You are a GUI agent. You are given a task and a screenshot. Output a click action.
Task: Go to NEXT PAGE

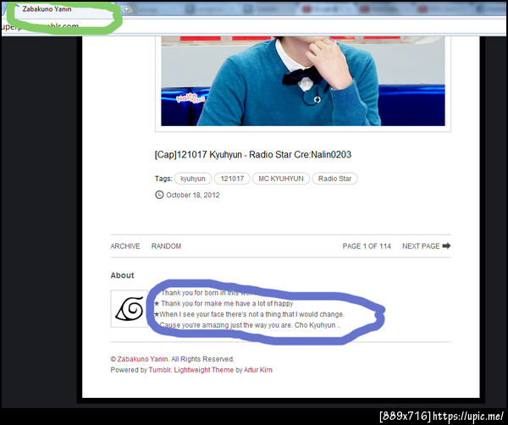pyautogui.click(x=421, y=246)
